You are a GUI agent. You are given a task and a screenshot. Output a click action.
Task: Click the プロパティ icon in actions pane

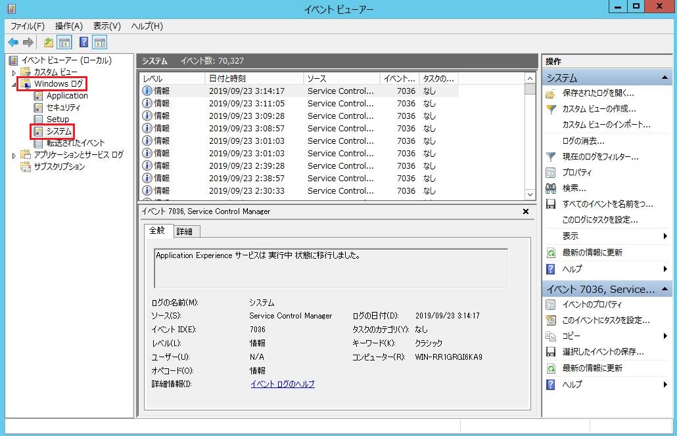[x=551, y=173]
